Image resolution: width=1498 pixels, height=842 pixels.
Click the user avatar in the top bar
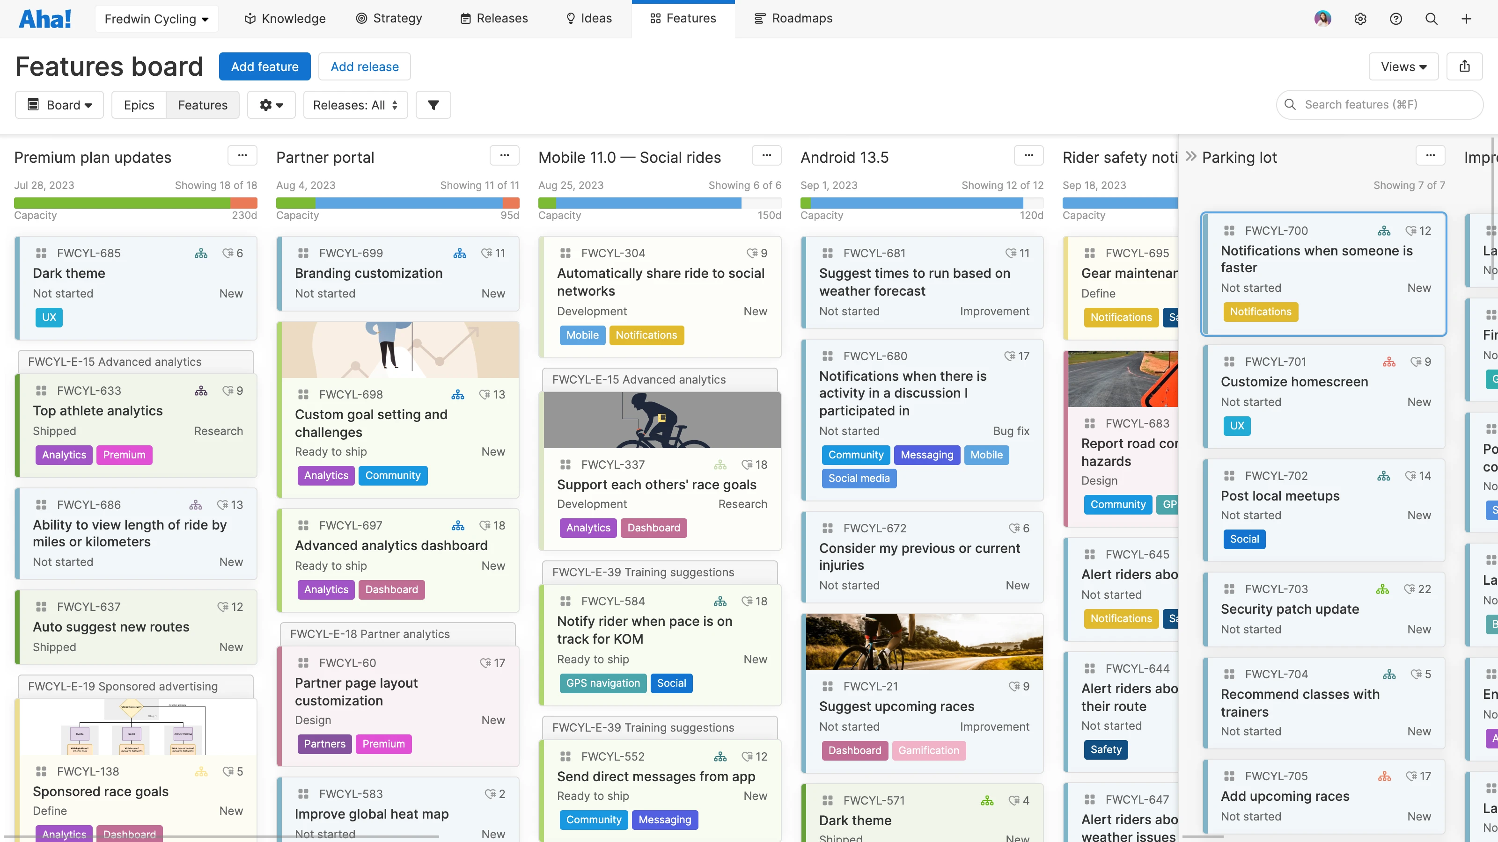(x=1323, y=18)
